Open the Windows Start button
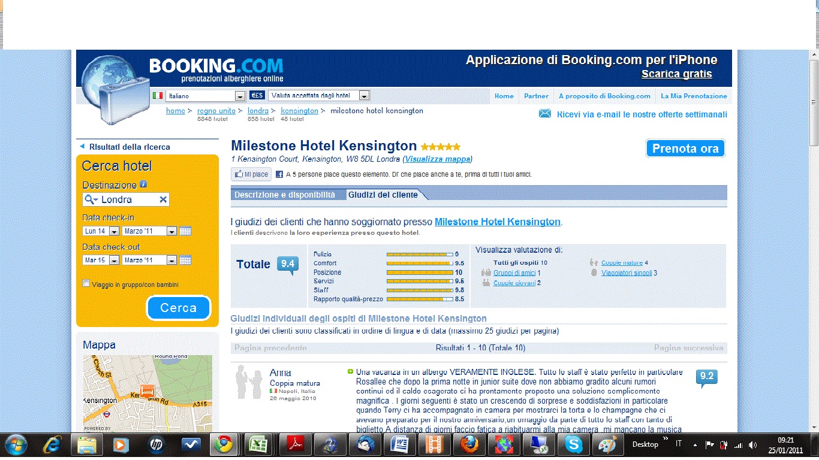 pyautogui.click(x=17, y=445)
